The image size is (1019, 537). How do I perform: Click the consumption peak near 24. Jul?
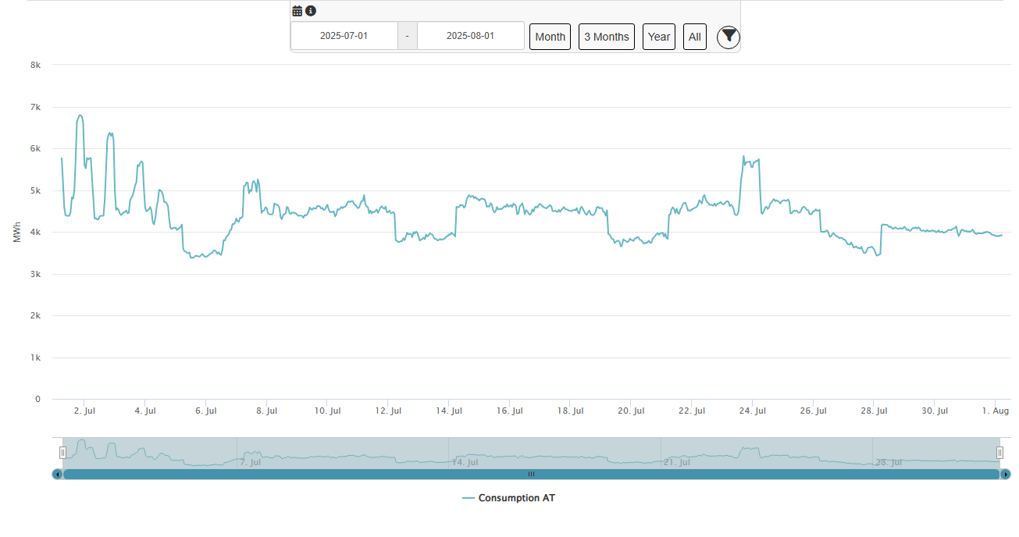pos(743,156)
